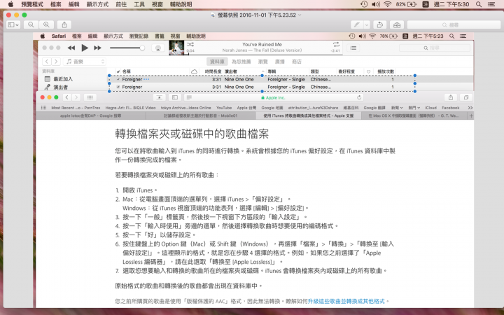Screen dimensions: 504x315
Task: Click Safari share button
Action: (x=451, y=97)
